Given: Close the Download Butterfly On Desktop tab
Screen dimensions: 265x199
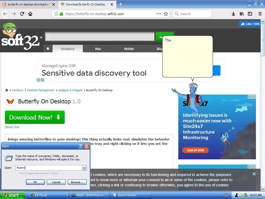Looking at the screenshot, I should 112,4.
